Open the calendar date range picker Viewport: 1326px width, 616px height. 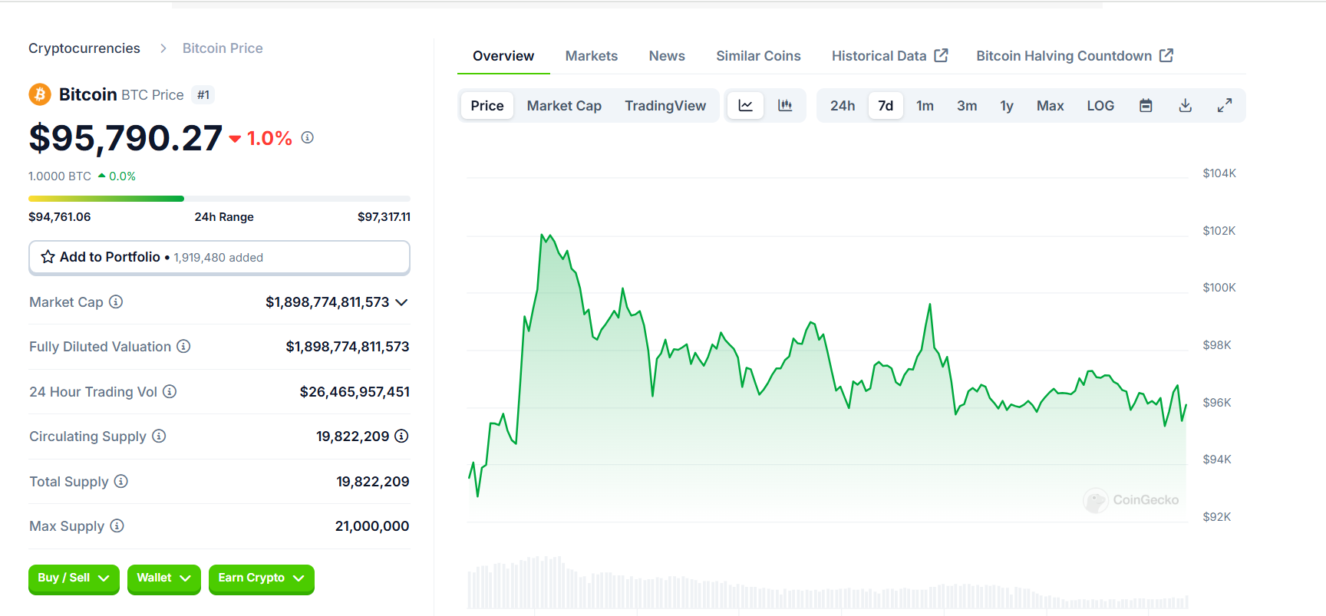click(1146, 105)
